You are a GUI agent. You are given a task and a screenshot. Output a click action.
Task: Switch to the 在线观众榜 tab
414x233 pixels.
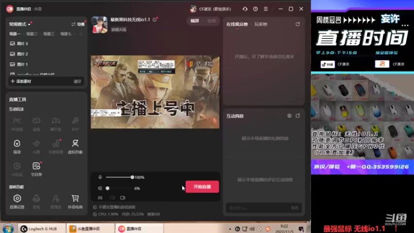click(x=237, y=24)
